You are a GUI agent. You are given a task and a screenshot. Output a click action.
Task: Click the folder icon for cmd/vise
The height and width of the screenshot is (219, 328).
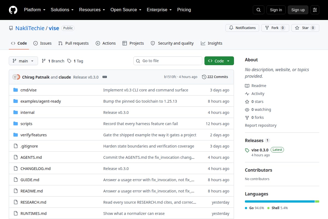click(16, 90)
